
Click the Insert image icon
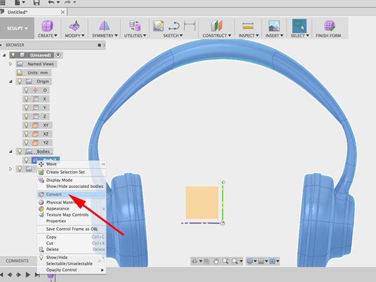pyautogui.click(x=274, y=26)
